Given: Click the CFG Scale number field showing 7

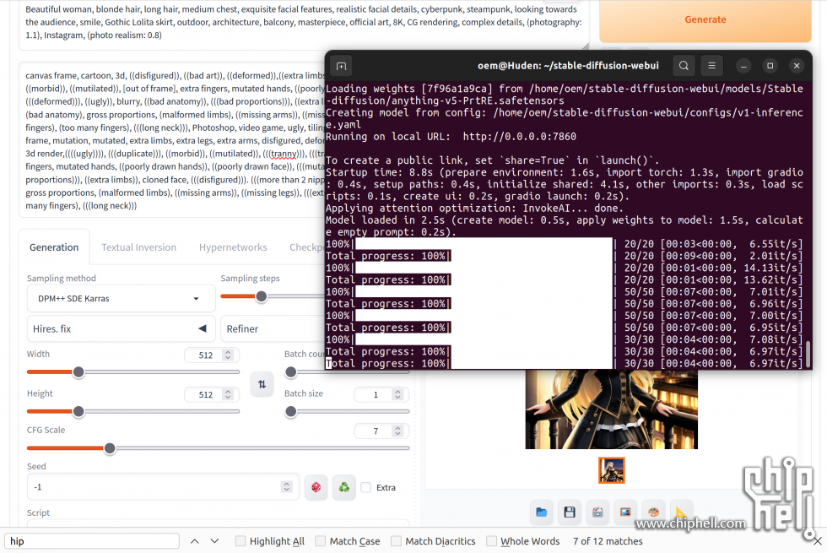Looking at the screenshot, I should point(381,431).
